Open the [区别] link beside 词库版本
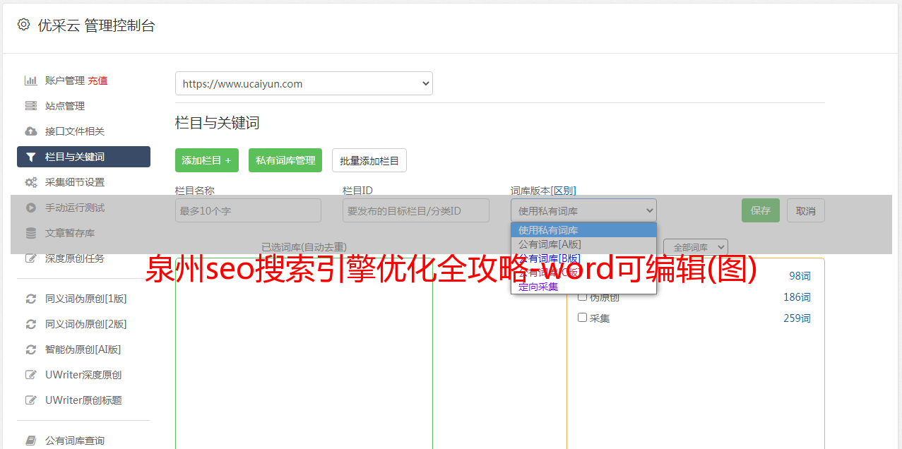Viewport: 902px width, 449px height. [563, 191]
